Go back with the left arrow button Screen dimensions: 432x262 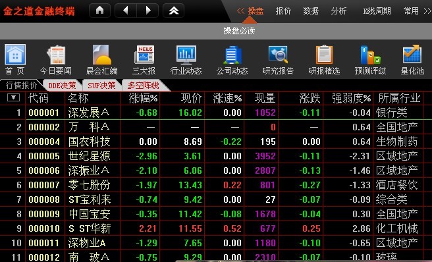pos(126,11)
